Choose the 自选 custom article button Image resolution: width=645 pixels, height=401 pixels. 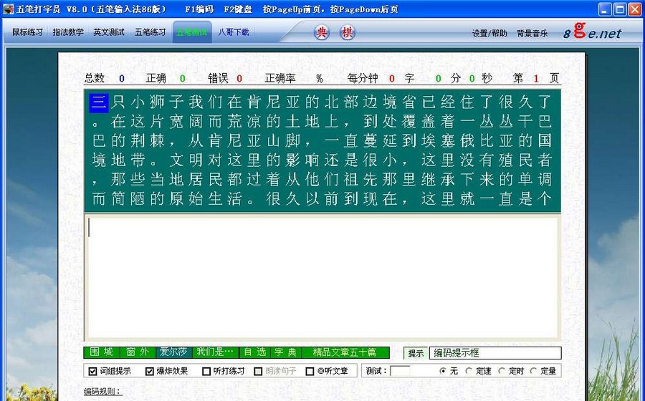point(254,352)
